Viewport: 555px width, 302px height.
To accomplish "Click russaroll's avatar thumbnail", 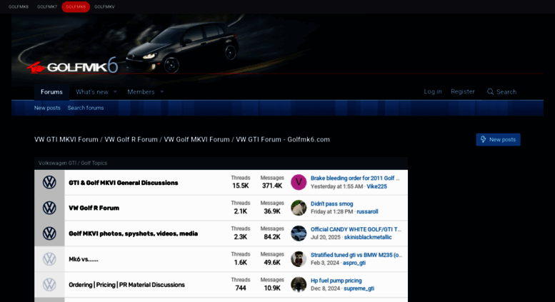I will [x=299, y=208].
